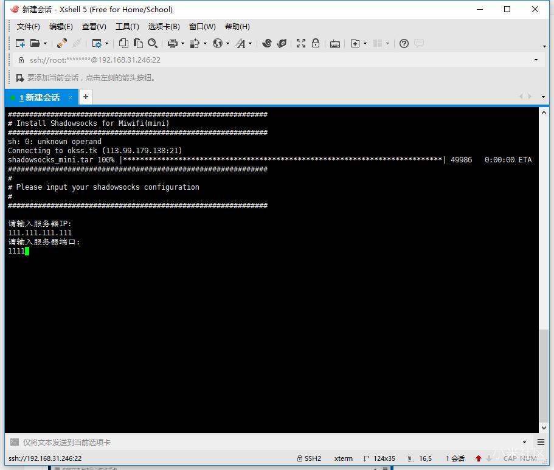Click the Find magnifier icon
The width and height of the screenshot is (554, 470).
coord(153,43)
